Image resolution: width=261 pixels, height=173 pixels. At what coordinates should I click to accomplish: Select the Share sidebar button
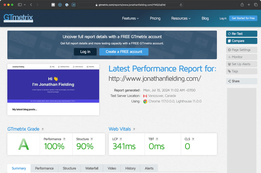pyautogui.click(x=241, y=81)
